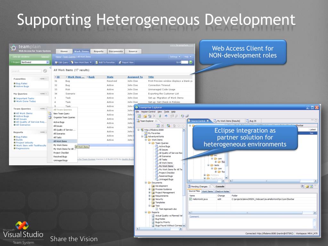This screenshot has height=246, width=328.
Task: Click the AdventureWorks project icon in tree
Action: (146, 136)
